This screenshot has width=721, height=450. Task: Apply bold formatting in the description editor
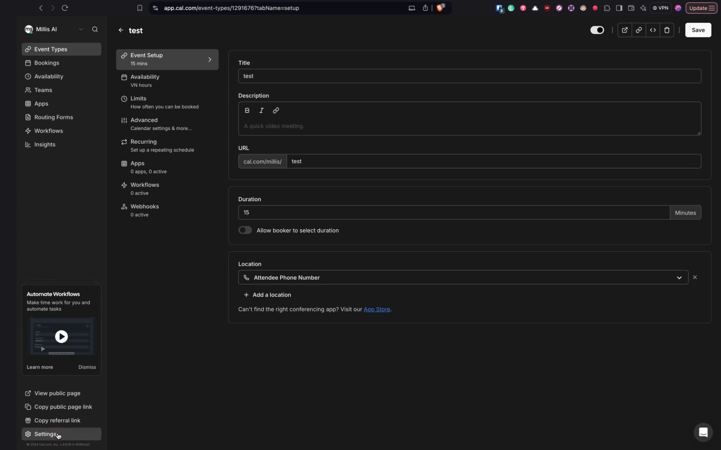coord(247,110)
